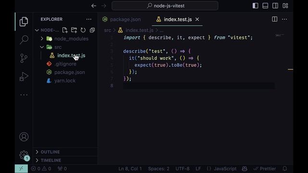Collapse all folders in Explorer
The image size is (308, 173).
[x=92, y=30]
